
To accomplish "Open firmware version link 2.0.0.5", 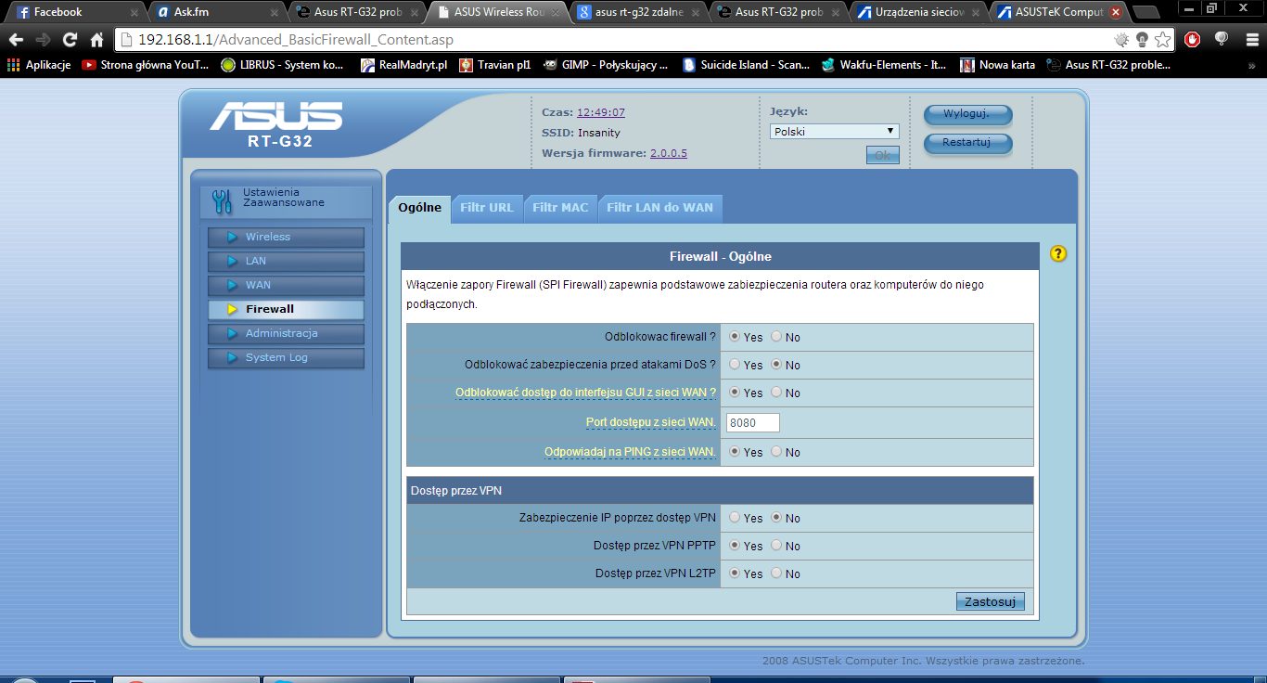I will click(x=669, y=153).
